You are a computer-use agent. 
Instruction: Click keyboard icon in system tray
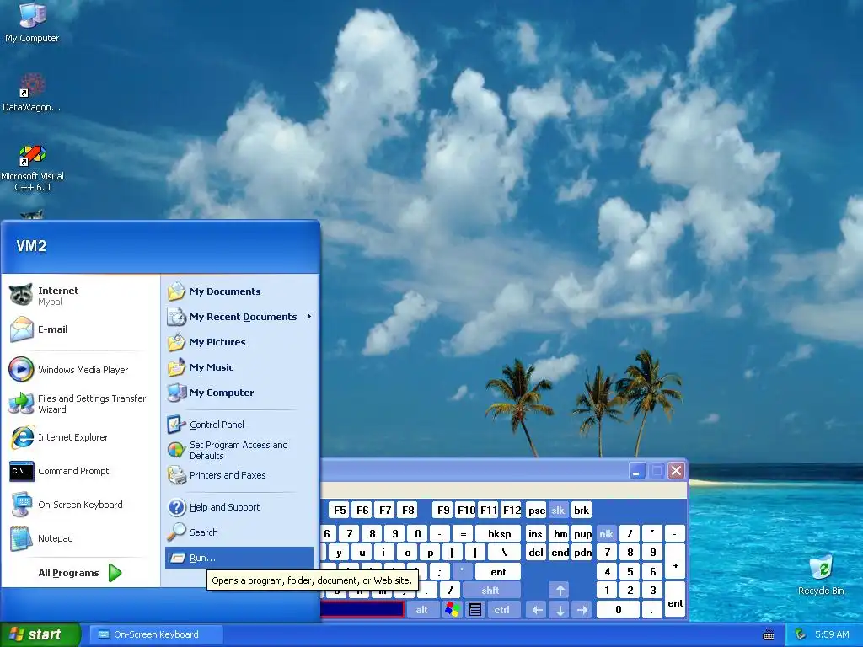coord(769,635)
